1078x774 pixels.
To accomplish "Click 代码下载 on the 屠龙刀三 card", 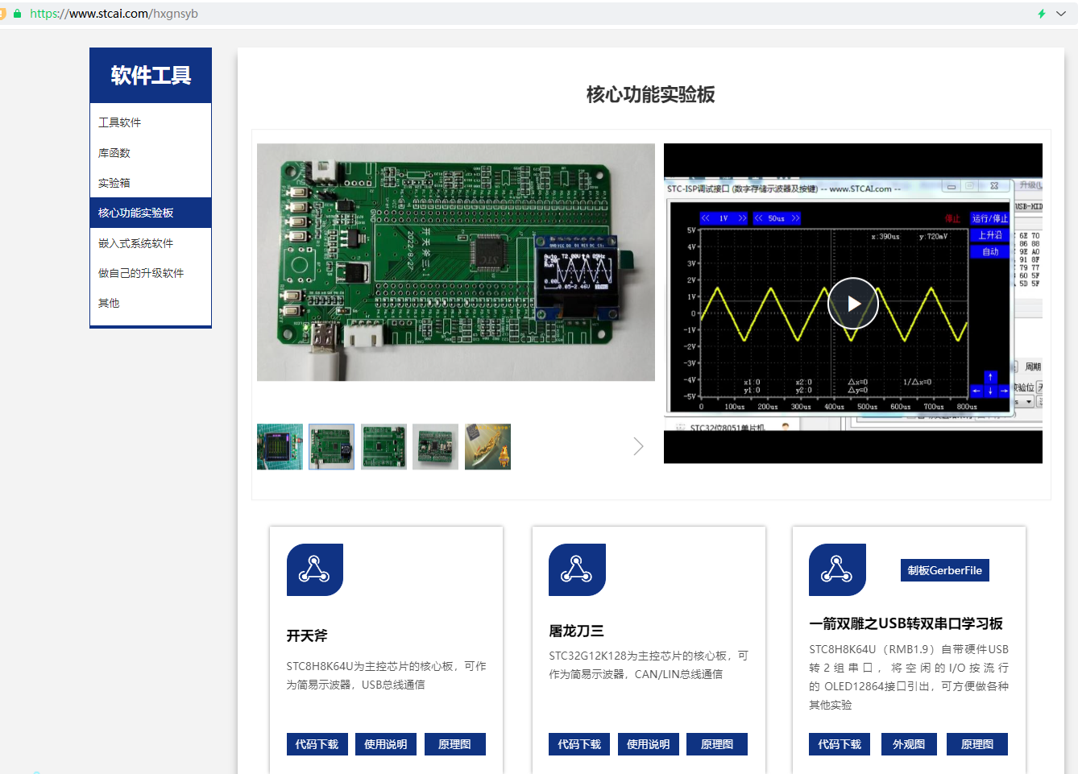I will tap(579, 744).
